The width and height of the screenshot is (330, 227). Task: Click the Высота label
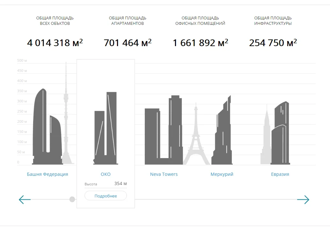[91, 184]
